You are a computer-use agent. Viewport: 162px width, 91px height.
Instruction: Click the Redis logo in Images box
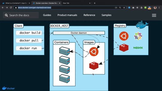pos(94,66)
